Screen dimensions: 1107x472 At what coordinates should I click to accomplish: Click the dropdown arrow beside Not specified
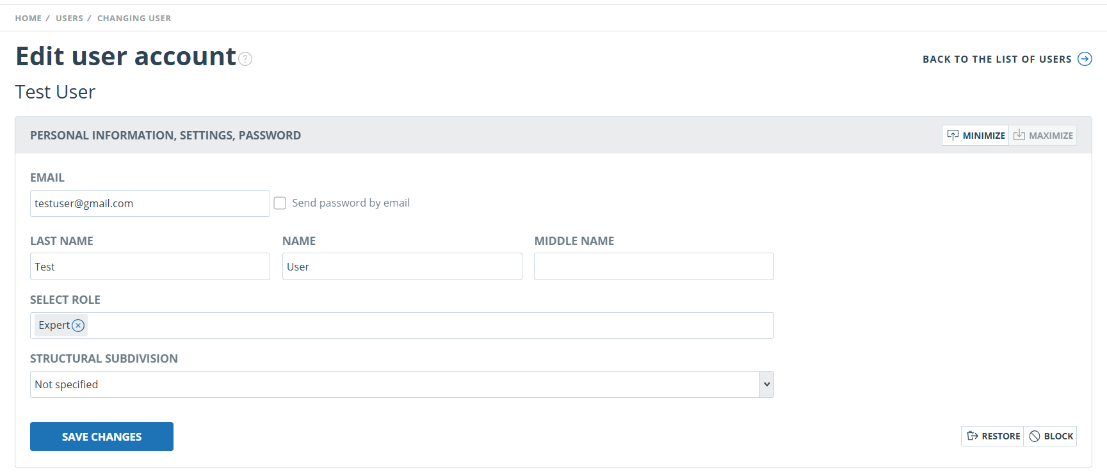click(767, 384)
